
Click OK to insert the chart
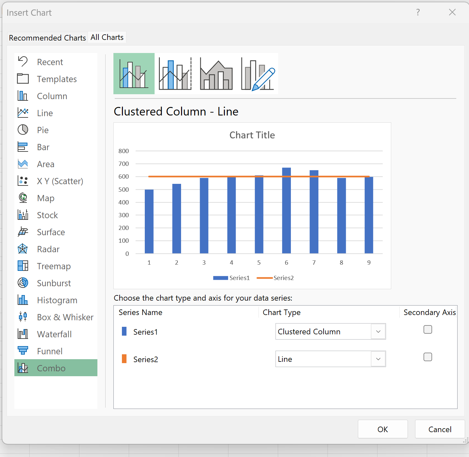point(382,429)
